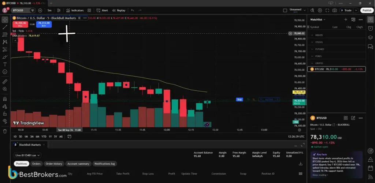This screenshot has width=375, height=183.
Task: Open the emoji icons tool
Action: pos(5,72)
